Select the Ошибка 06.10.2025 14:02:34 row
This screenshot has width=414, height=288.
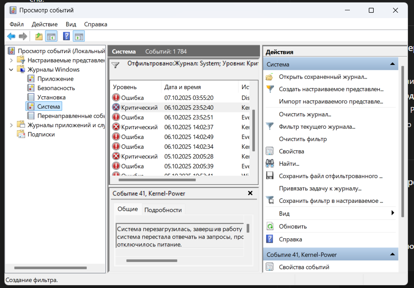tap(180, 146)
